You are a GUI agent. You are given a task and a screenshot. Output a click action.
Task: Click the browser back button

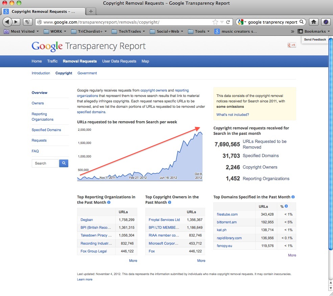(7, 22)
